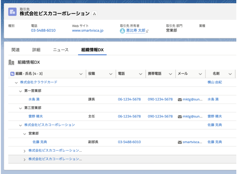Click the icon in 組織 - 氏名 column header
This screenshot has height=174, width=239.
click(x=12, y=74)
